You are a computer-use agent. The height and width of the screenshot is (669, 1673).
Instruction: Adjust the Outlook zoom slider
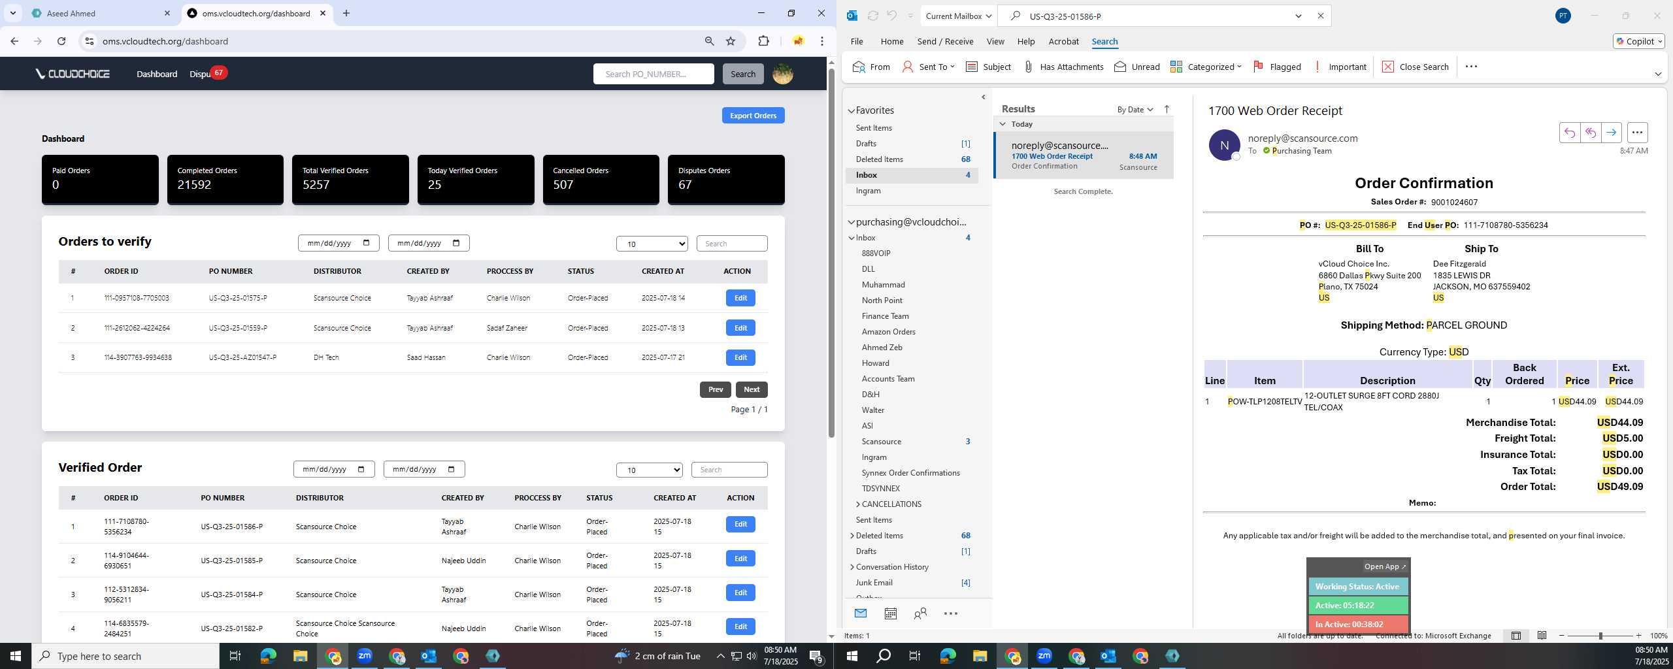point(1600,636)
